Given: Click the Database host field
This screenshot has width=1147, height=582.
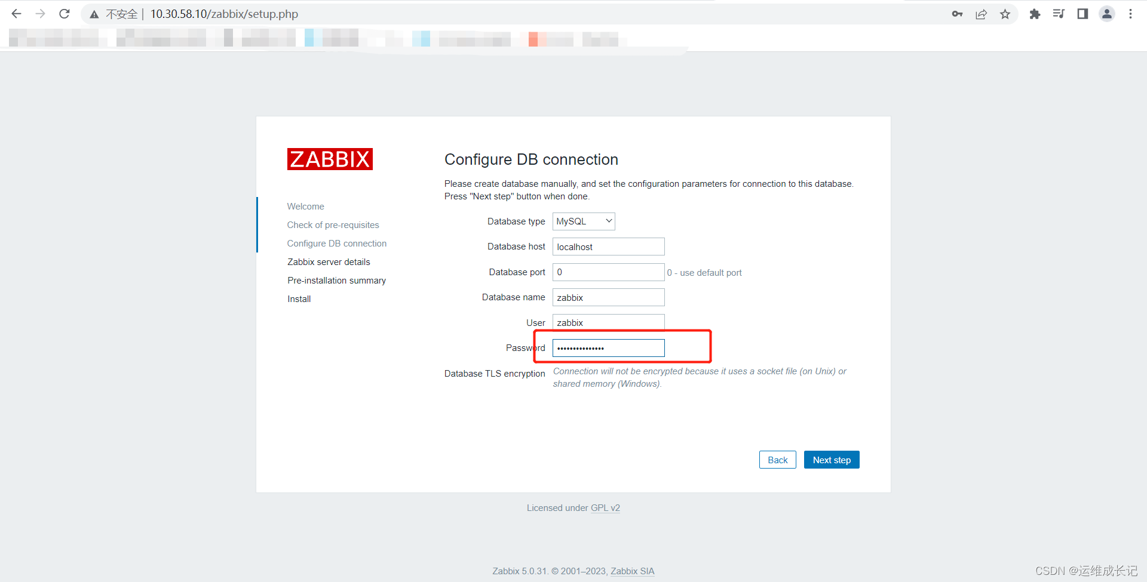Looking at the screenshot, I should (608, 247).
